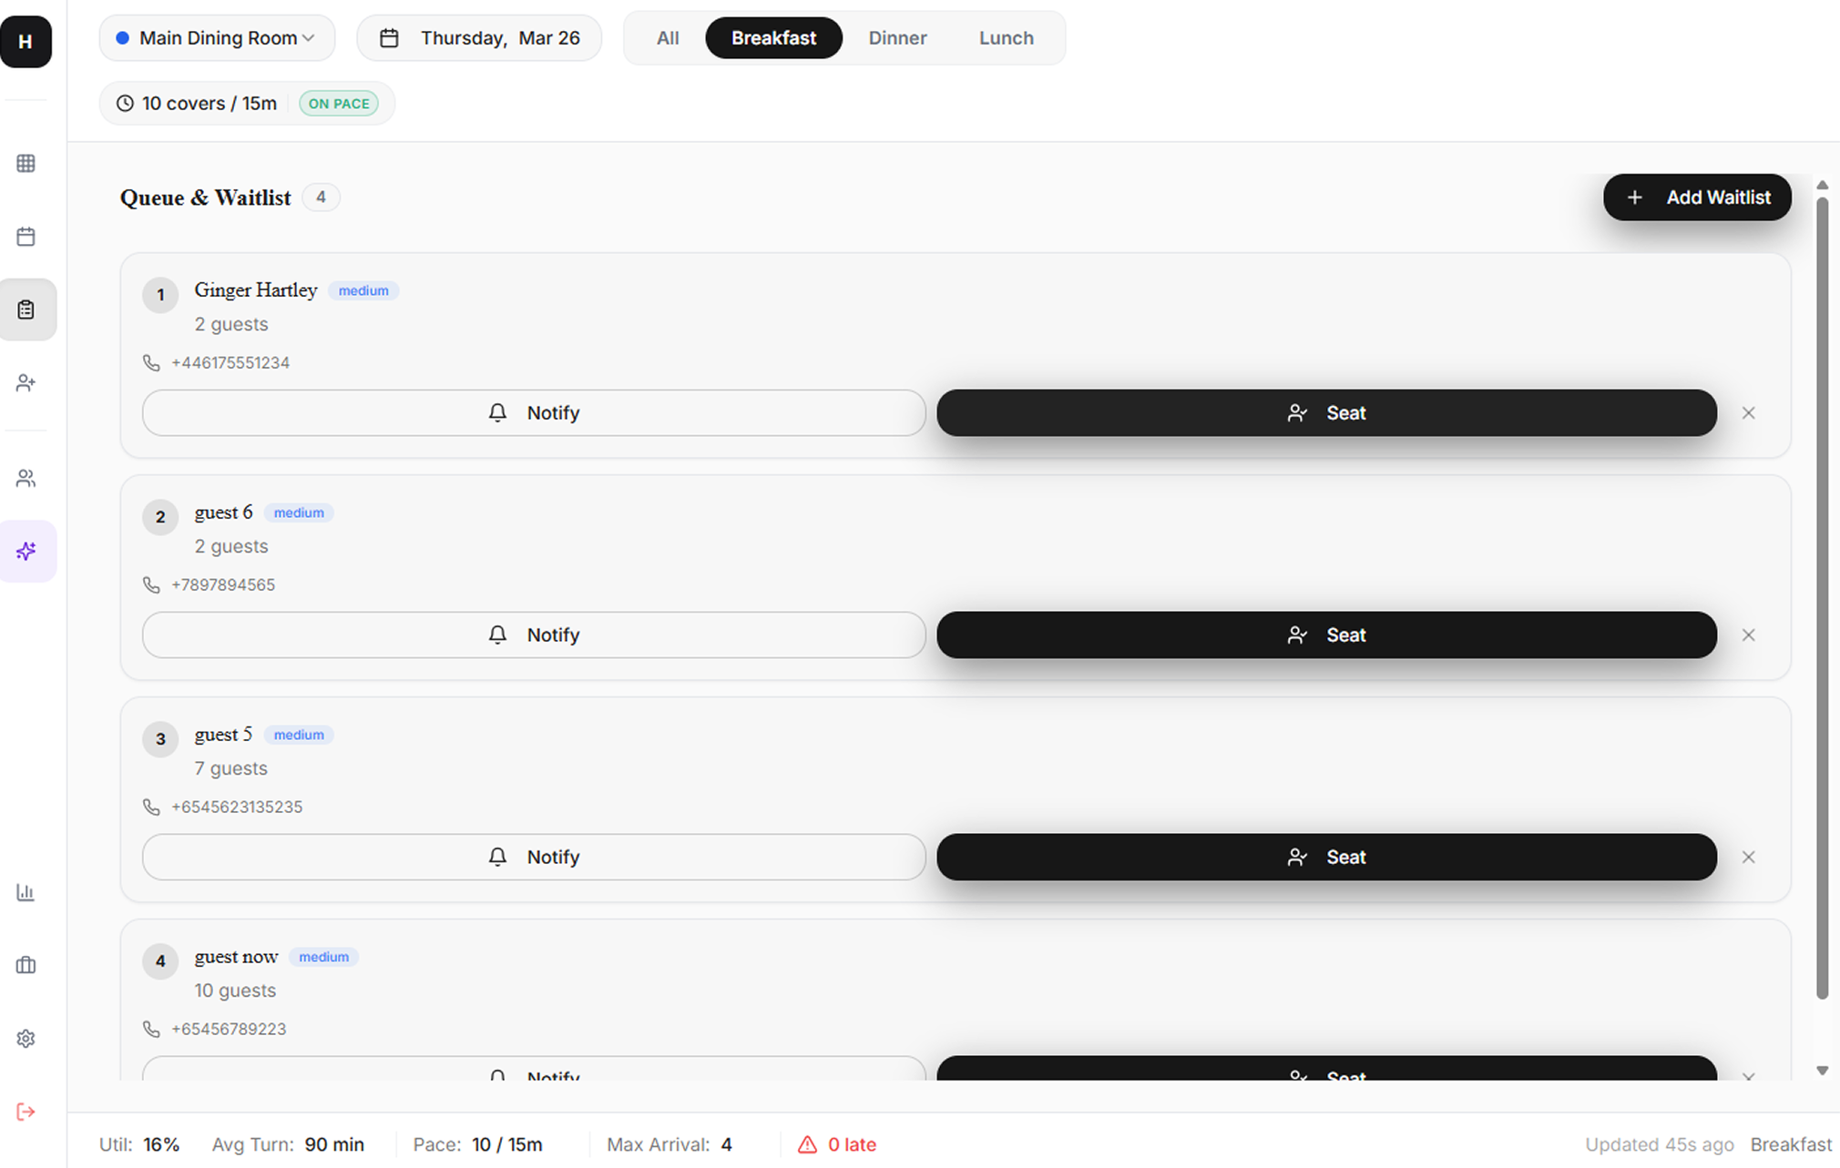
Task: Notify Ginger Hartley
Action: point(533,412)
